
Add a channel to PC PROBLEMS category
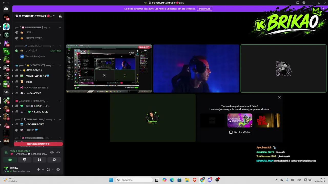click(60, 119)
